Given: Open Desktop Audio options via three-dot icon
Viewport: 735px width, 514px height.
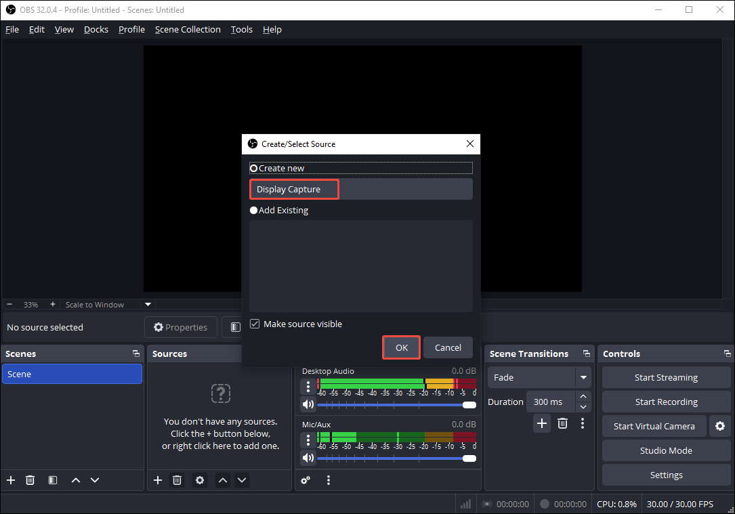Looking at the screenshot, I should (x=308, y=386).
